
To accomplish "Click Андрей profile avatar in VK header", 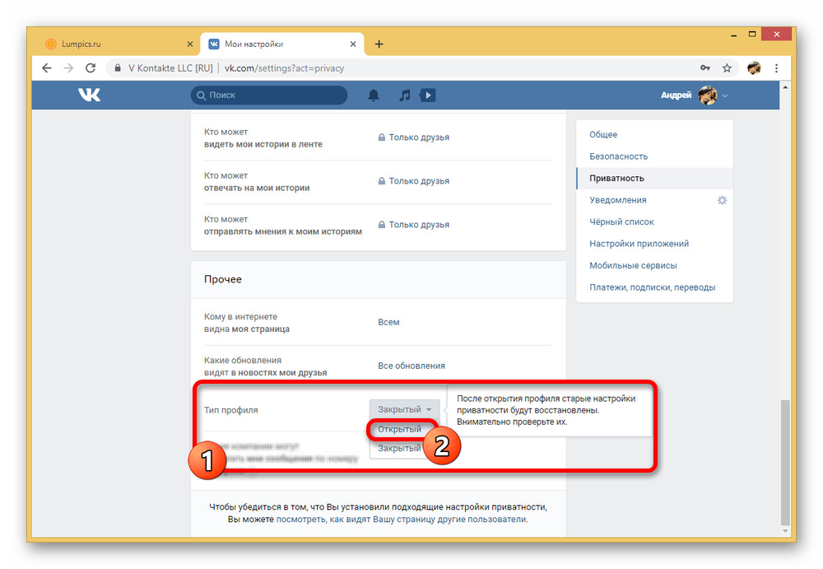I will (x=707, y=95).
